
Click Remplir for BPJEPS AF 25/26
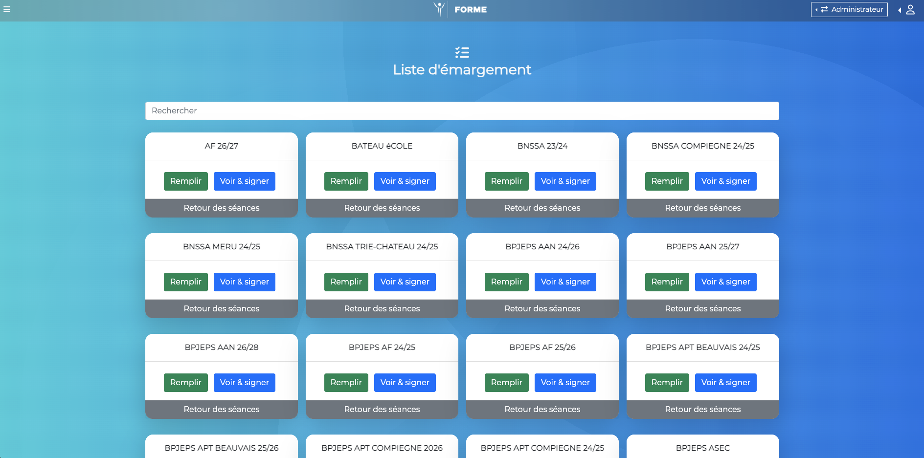pyautogui.click(x=507, y=383)
